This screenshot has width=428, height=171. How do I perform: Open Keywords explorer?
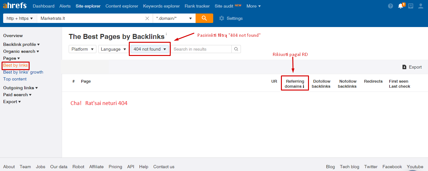pos(161,6)
